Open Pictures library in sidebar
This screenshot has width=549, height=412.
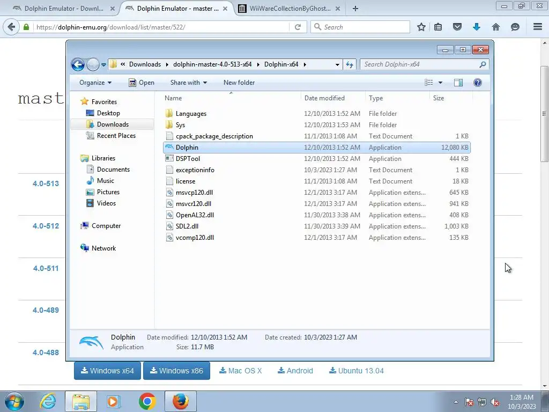[108, 192]
